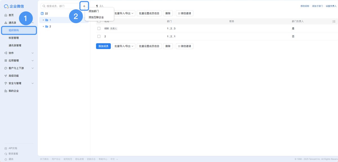Click department cell 1 ; 2 ; 1
Image resolution: width=338 pixels, height=162 pixels.
[x=171, y=36]
